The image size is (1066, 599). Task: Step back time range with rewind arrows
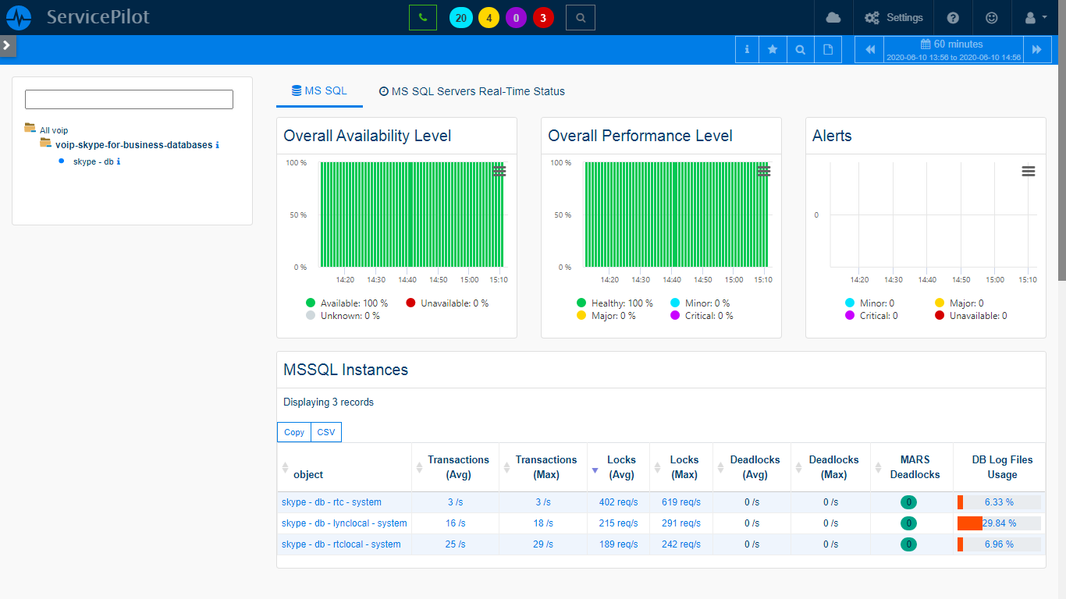870,50
